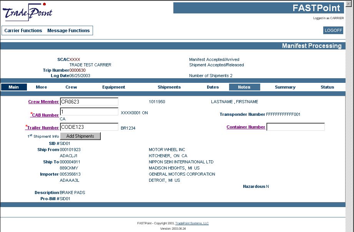View the Status tab
Viewport: 354px width, 232px height.
pyautogui.click(x=327, y=87)
